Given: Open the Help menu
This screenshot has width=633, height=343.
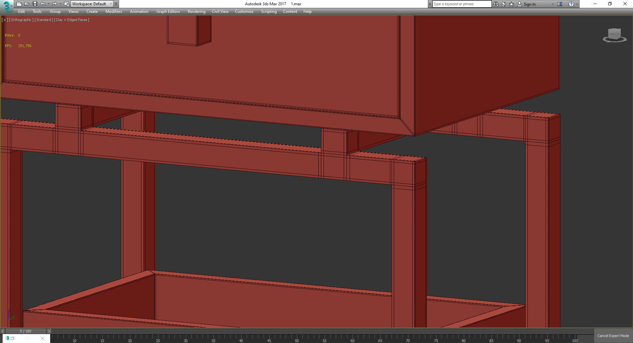Looking at the screenshot, I should click(x=307, y=12).
